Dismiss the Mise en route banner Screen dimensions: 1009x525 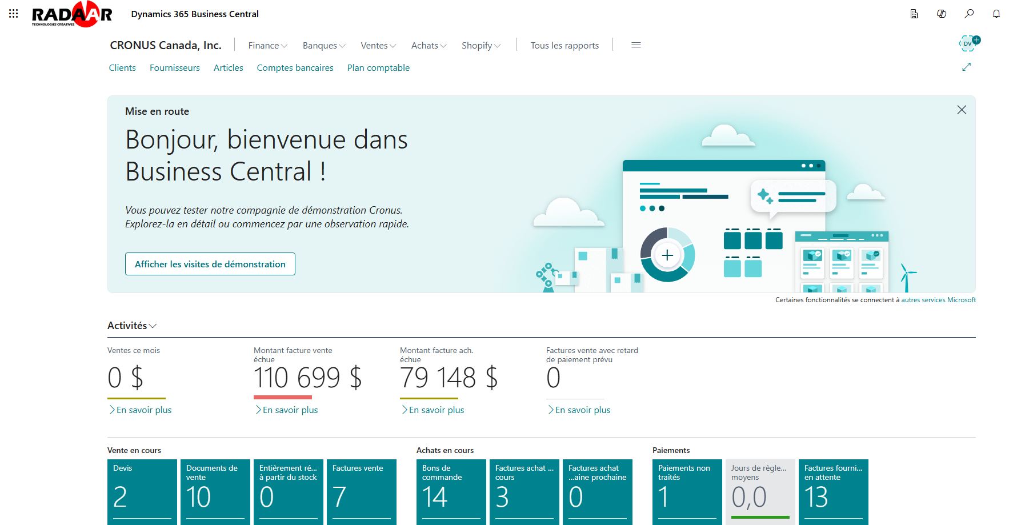point(962,110)
